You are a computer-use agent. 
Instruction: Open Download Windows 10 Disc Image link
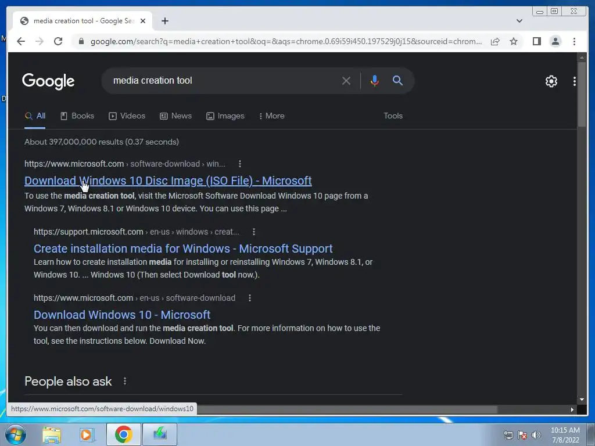point(168,181)
